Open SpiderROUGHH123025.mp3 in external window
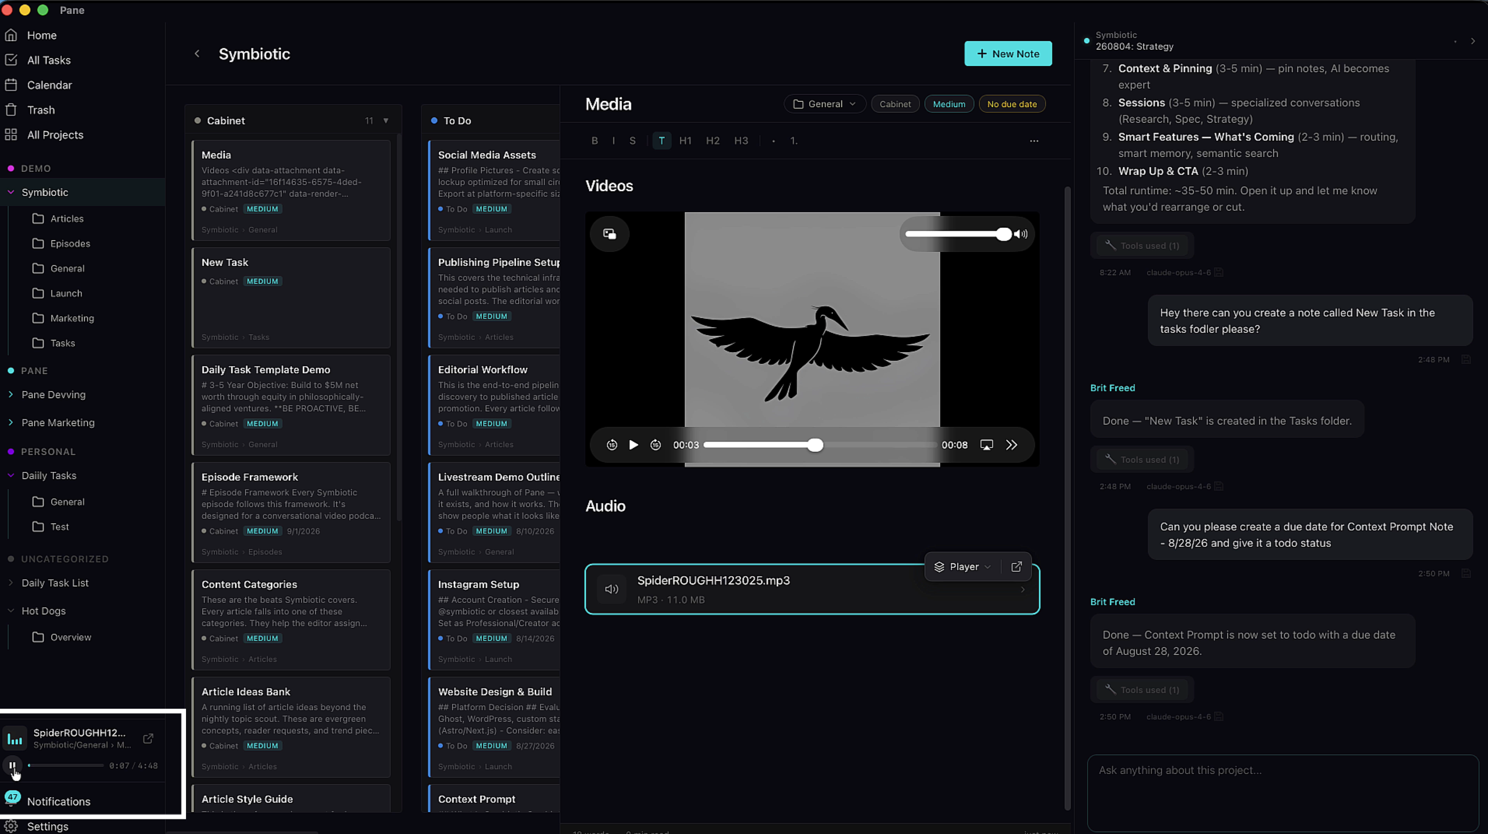 [x=1016, y=567]
